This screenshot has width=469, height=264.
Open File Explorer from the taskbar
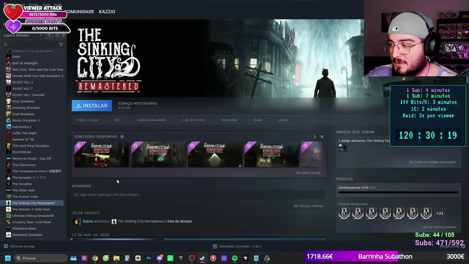117,258
